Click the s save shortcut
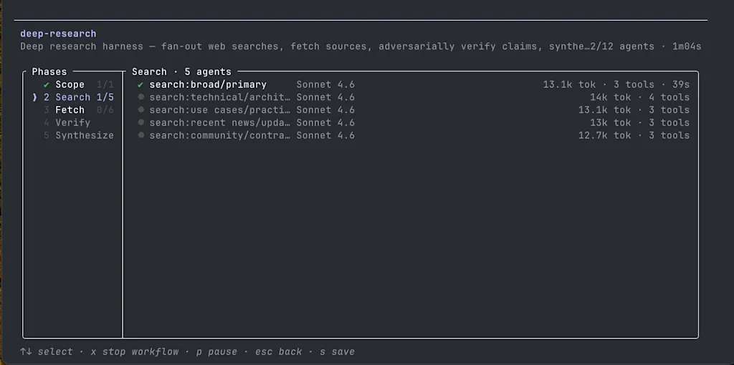The image size is (734, 365). click(x=337, y=351)
